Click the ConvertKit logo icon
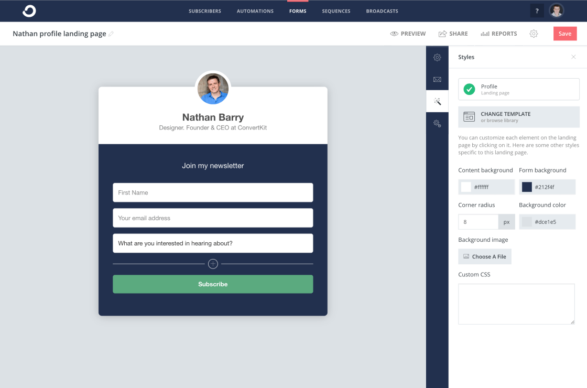587x388 pixels. pyautogui.click(x=29, y=11)
